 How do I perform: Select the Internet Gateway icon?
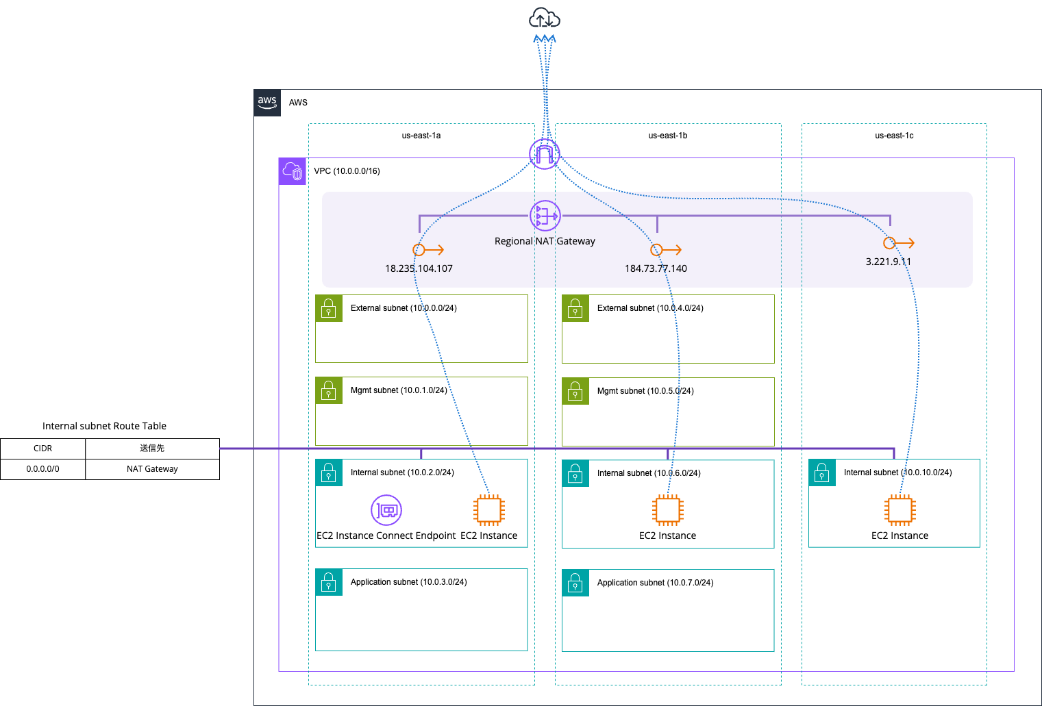(545, 154)
